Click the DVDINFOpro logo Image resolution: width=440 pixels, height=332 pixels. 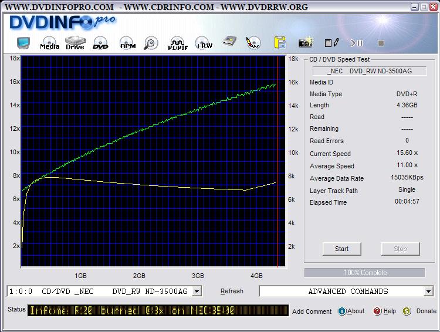point(62,22)
